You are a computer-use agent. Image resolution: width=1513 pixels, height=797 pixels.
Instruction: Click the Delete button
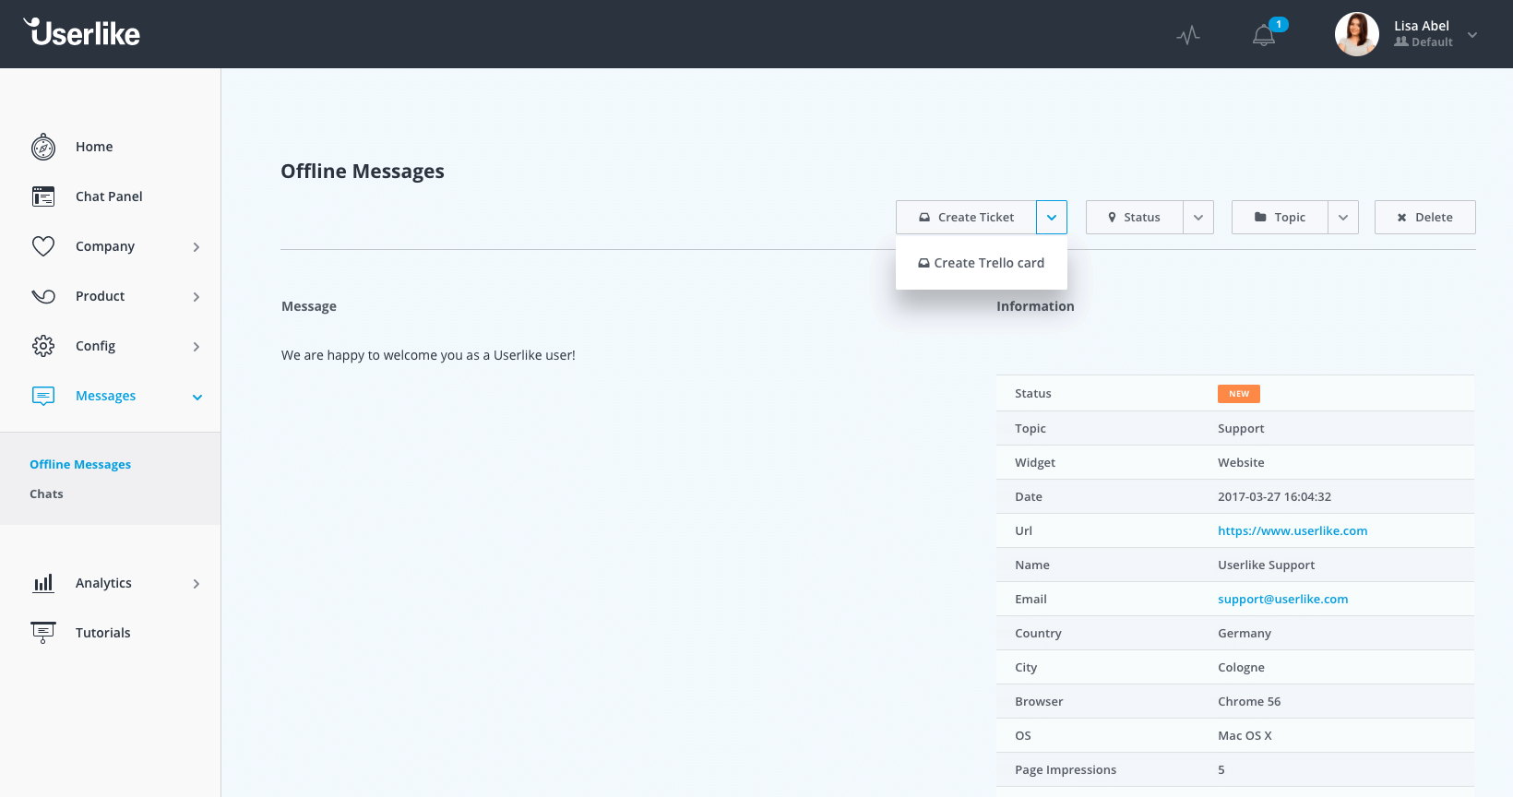1425,217
